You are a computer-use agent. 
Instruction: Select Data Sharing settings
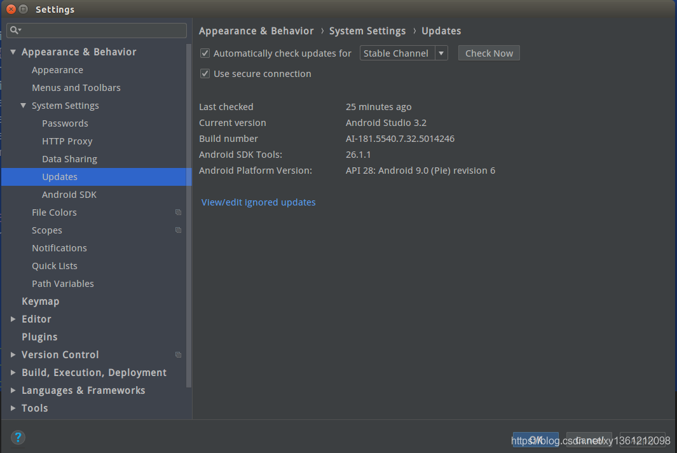pyautogui.click(x=69, y=159)
